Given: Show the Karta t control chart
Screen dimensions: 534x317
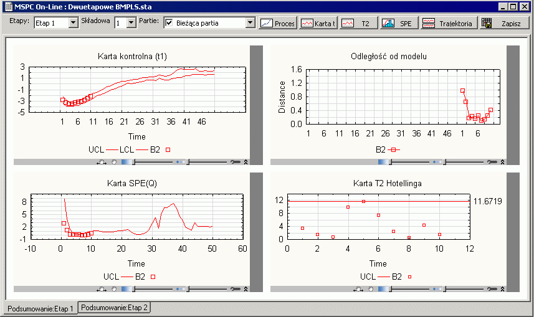Looking at the screenshot, I should 318,23.
